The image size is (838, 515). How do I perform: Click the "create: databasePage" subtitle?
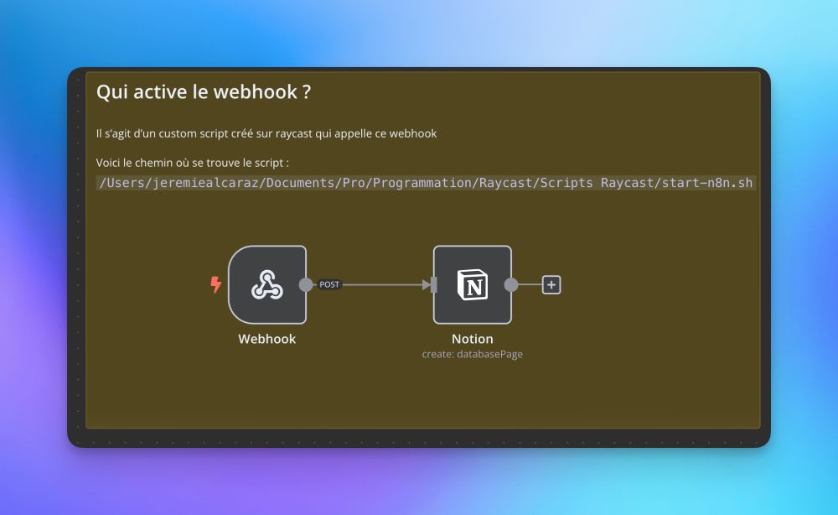[473, 354]
